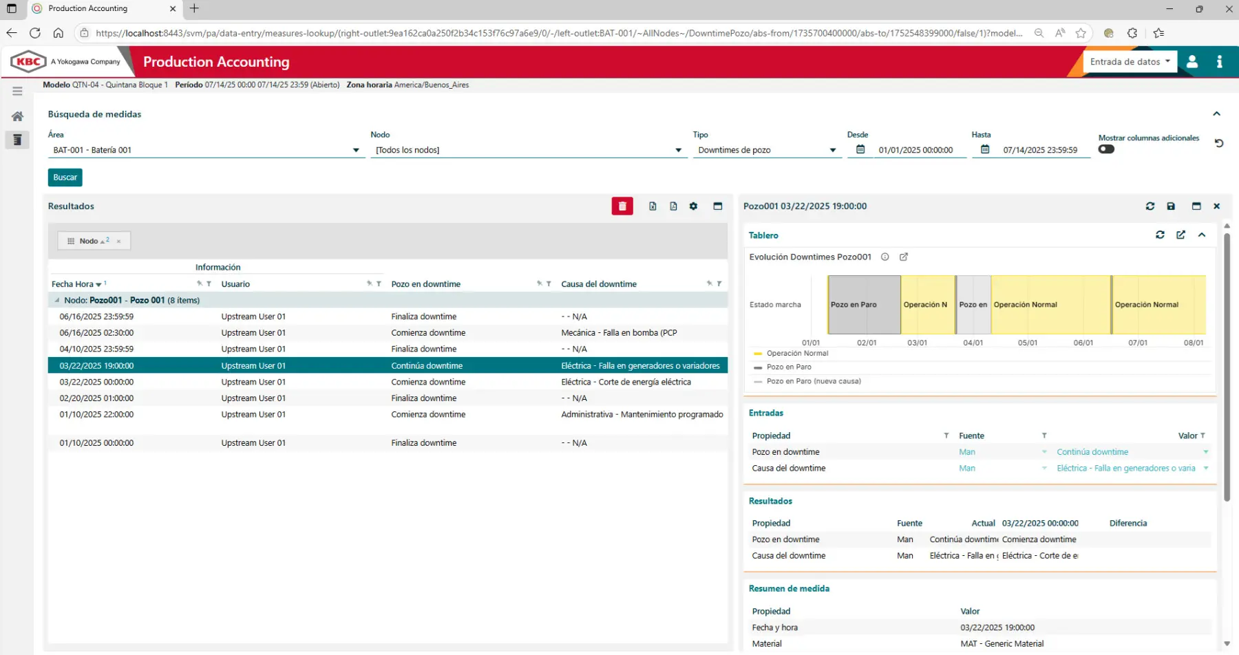Screen dimensions: 1239x655
Task: Click the home icon in sidebar
Action: [x=18, y=116]
